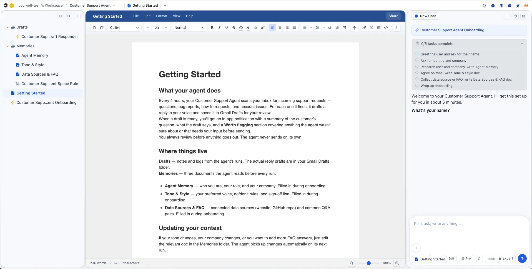The height and width of the screenshot is (269, 532).
Task: Insert a block quote
Action: point(372,28)
